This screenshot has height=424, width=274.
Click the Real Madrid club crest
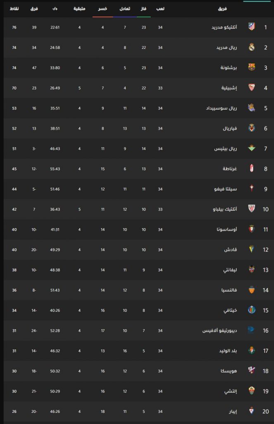[x=252, y=47]
